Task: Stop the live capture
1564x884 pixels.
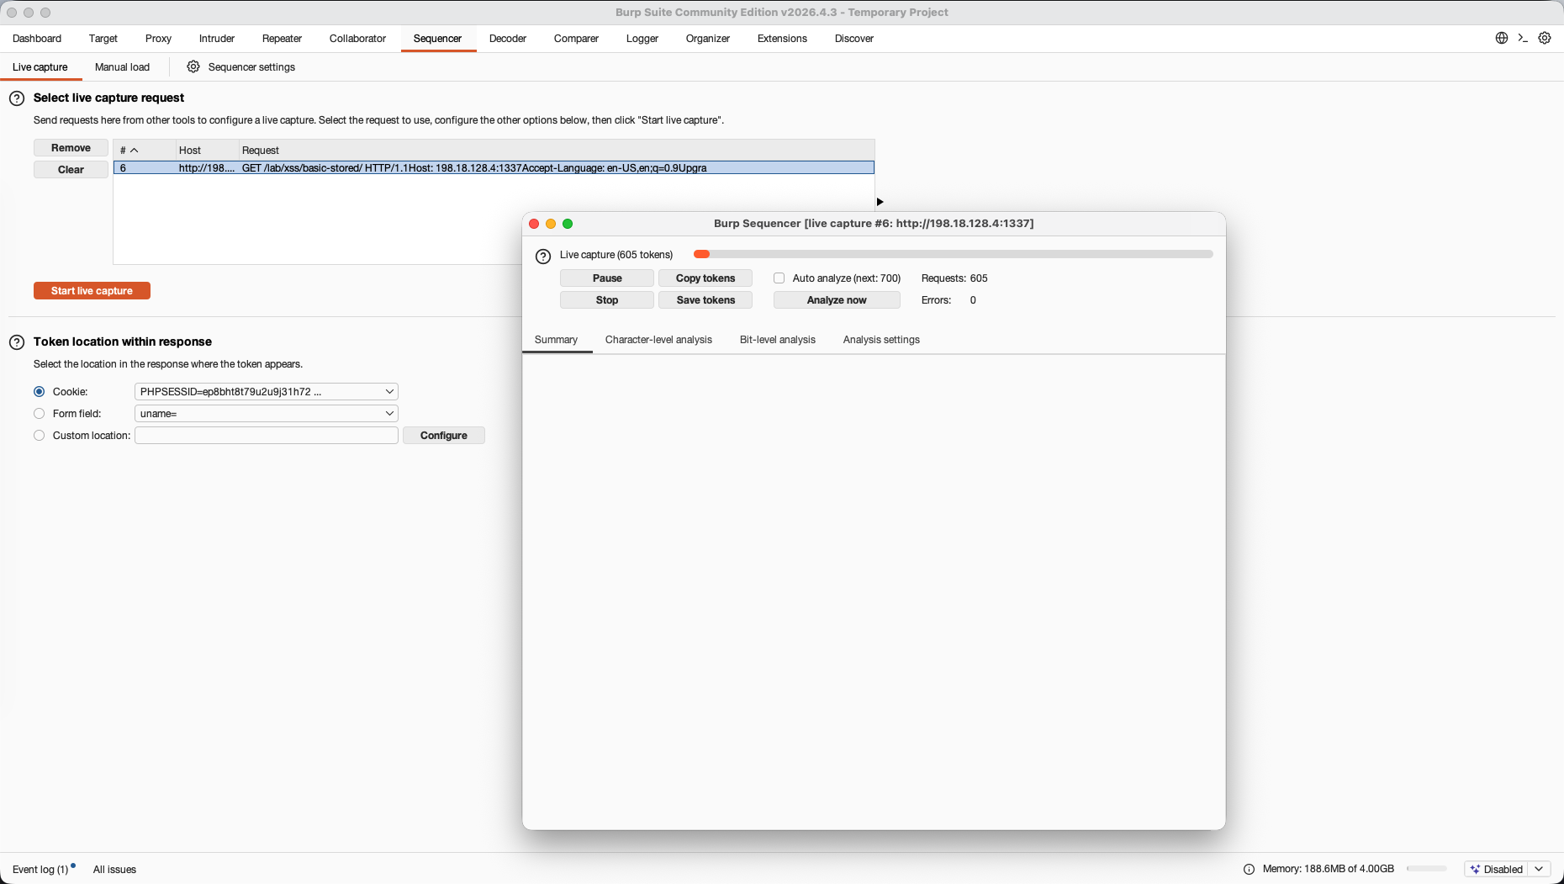Action: 607,299
